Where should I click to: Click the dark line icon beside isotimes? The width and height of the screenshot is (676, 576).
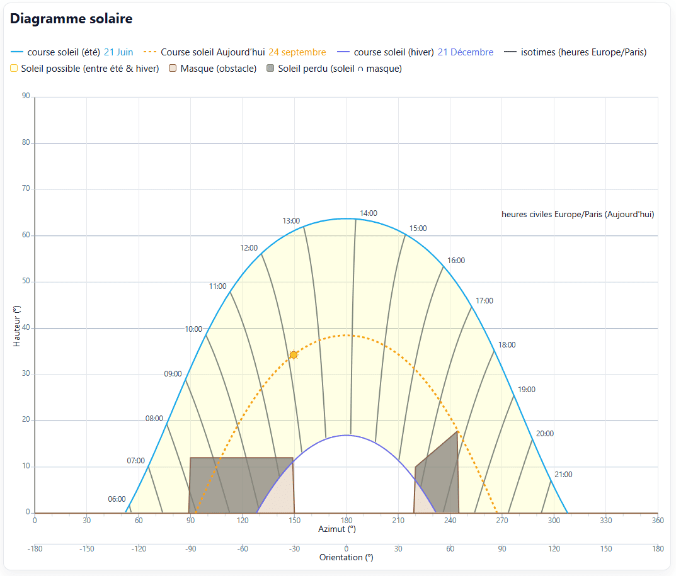(x=511, y=52)
